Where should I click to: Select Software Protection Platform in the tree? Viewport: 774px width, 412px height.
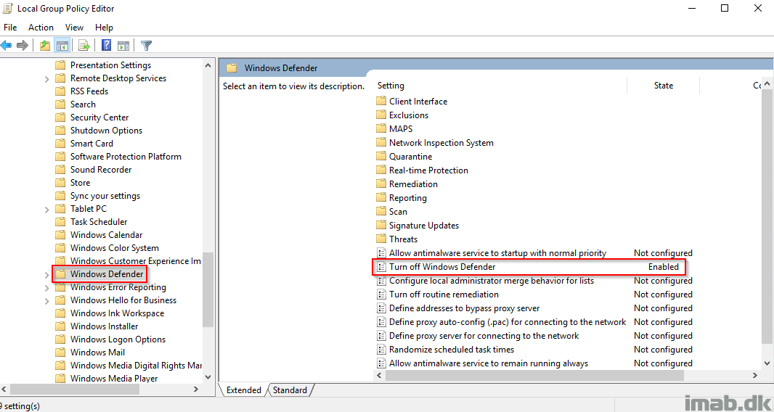coord(126,157)
